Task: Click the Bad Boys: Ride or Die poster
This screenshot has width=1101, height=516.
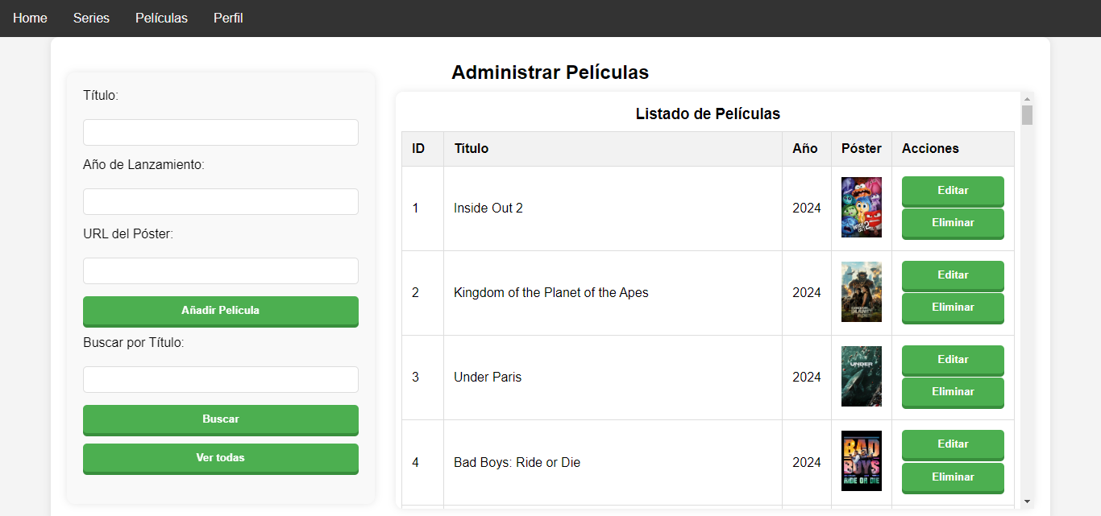Action: 862,461
